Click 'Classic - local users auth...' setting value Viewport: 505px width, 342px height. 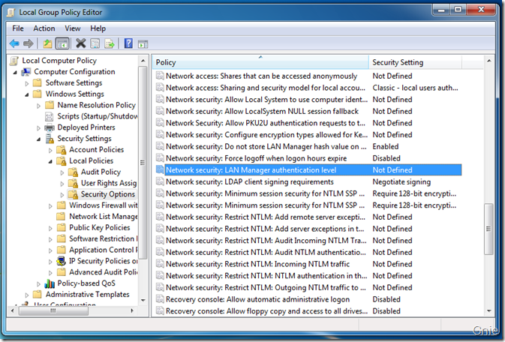click(x=415, y=88)
